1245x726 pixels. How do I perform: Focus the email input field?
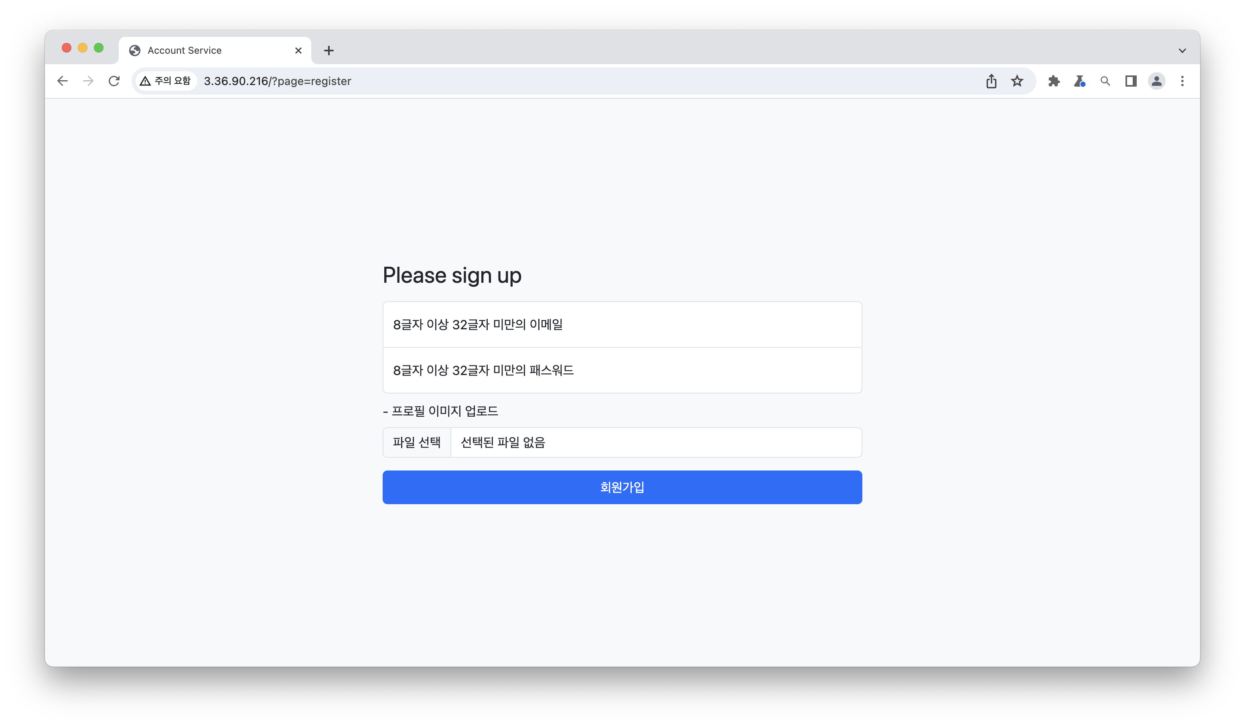(x=622, y=325)
